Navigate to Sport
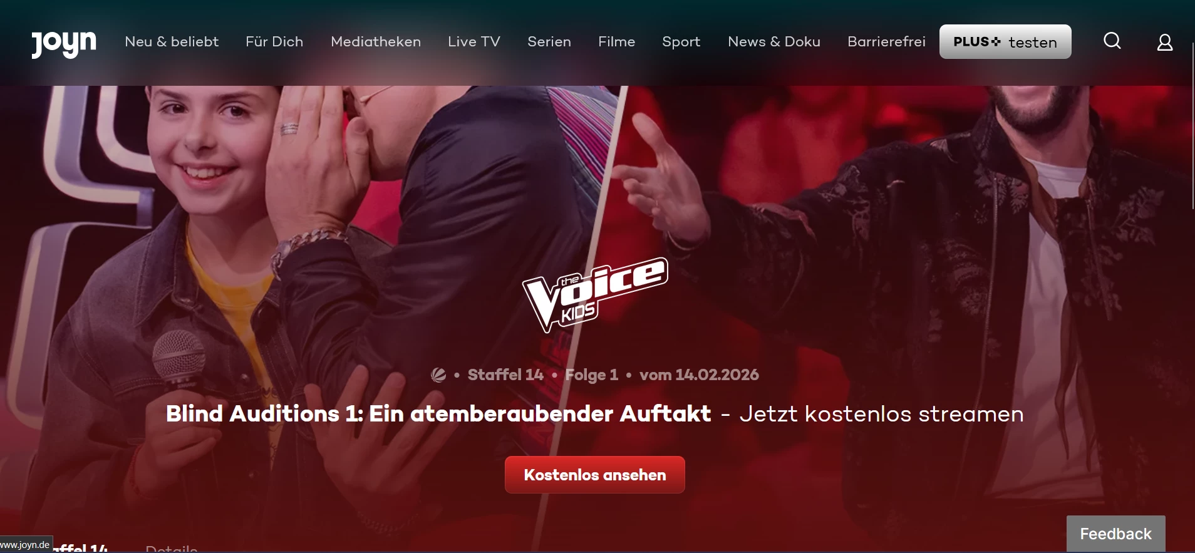The height and width of the screenshot is (553, 1195). pos(681,42)
